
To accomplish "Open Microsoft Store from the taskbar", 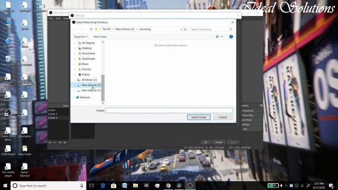I will pos(114,185).
